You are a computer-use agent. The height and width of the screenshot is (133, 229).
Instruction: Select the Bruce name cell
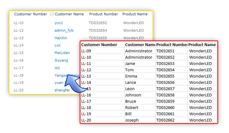140,102
